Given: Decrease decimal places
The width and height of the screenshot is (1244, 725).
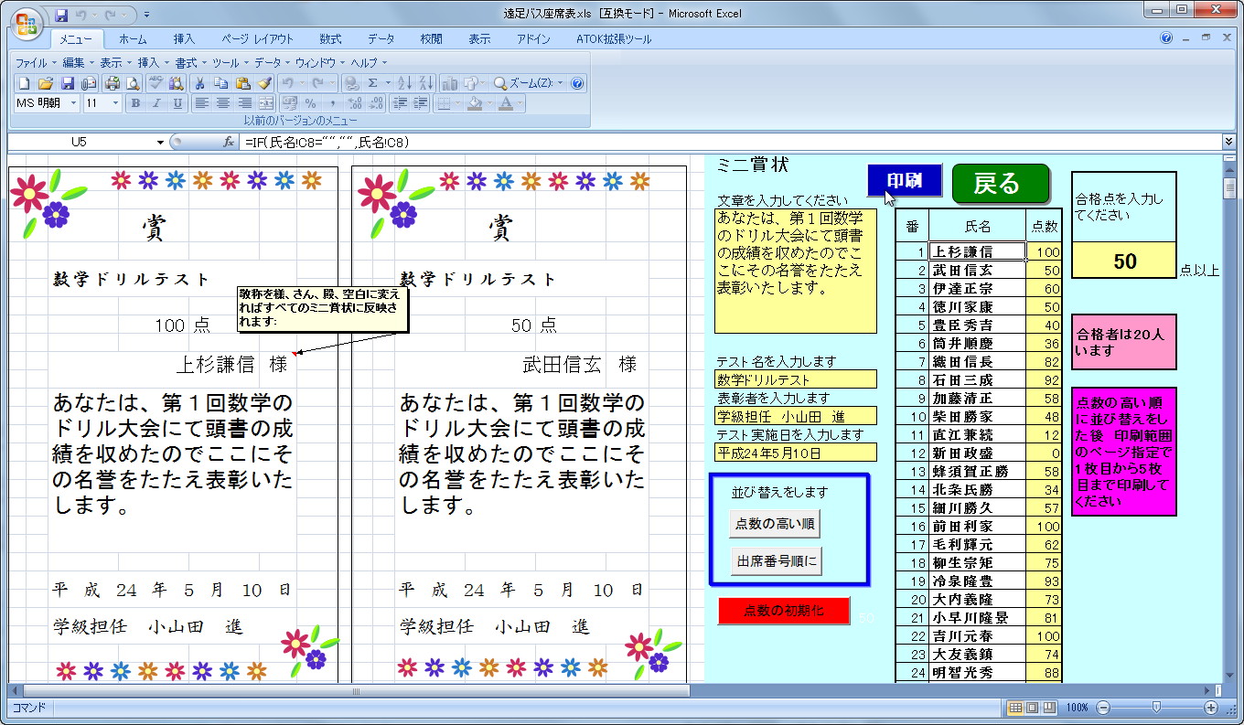Looking at the screenshot, I should click(376, 103).
